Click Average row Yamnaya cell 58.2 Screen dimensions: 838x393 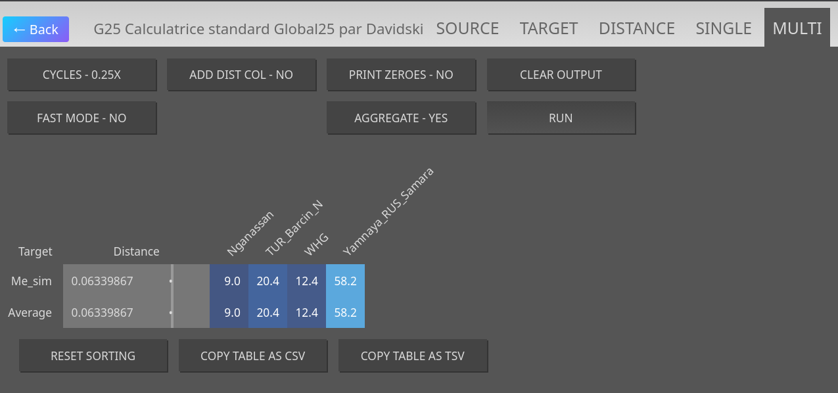[345, 313]
